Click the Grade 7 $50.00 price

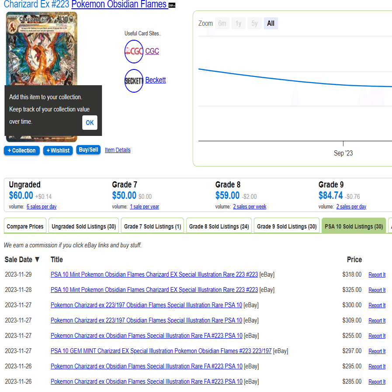pos(124,195)
